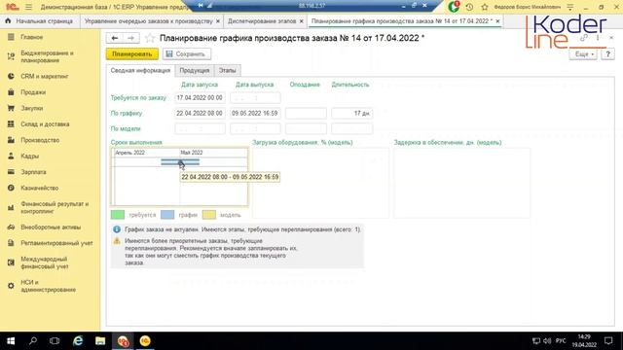
Task: Switch to Продукция tab
Action: click(x=195, y=70)
